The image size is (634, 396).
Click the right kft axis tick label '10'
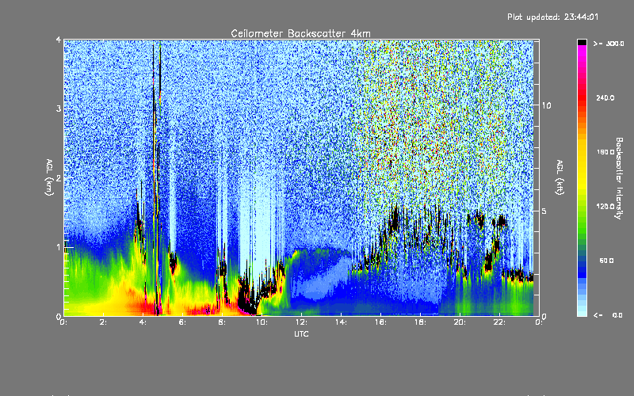pos(546,106)
